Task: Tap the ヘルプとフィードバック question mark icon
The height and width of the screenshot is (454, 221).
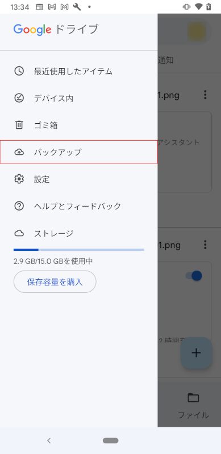Action: 19,206
